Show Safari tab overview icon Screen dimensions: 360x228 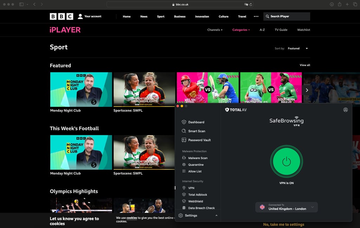pyautogui.click(x=355, y=4)
